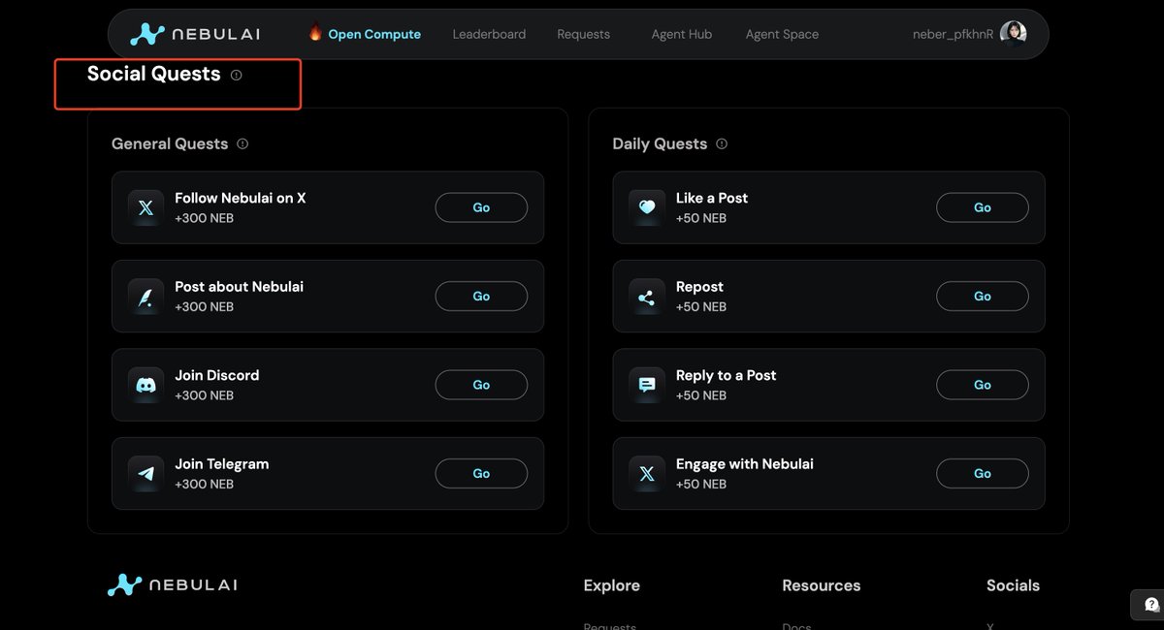Click the X icon on Follow Nebulai quest
The width and height of the screenshot is (1164, 630).
145,207
